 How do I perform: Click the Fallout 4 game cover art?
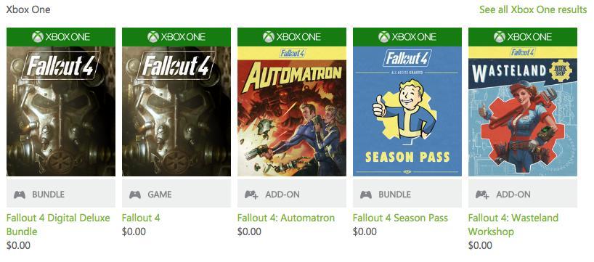pos(176,111)
